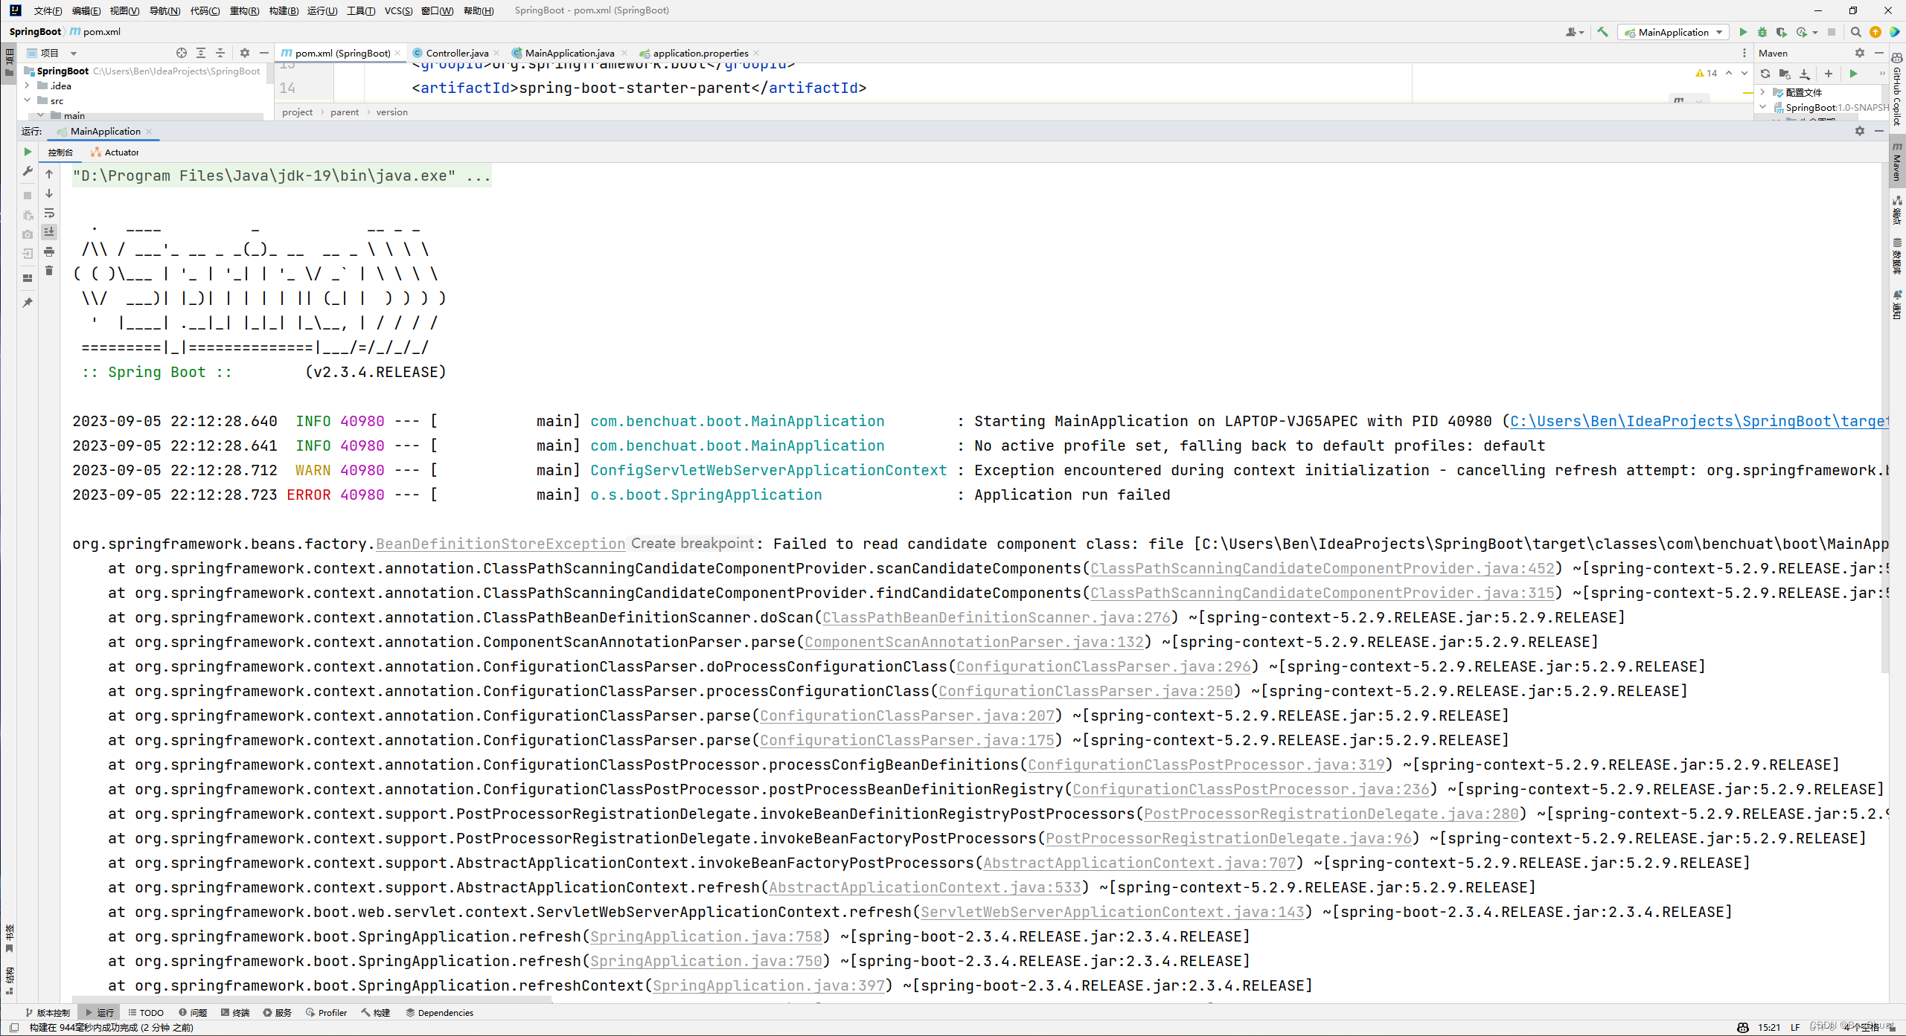Open run configuration settings gear in run panel
The image size is (1906, 1036).
click(x=1860, y=131)
